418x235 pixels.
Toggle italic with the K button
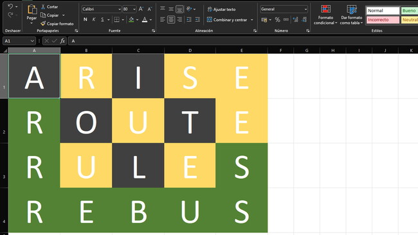click(x=94, y=19)
